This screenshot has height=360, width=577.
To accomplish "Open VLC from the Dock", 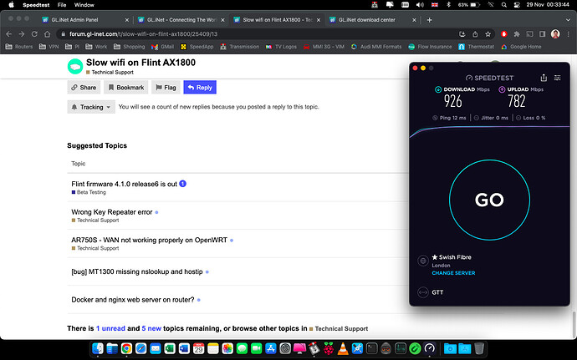I will (x=343, y=347).
